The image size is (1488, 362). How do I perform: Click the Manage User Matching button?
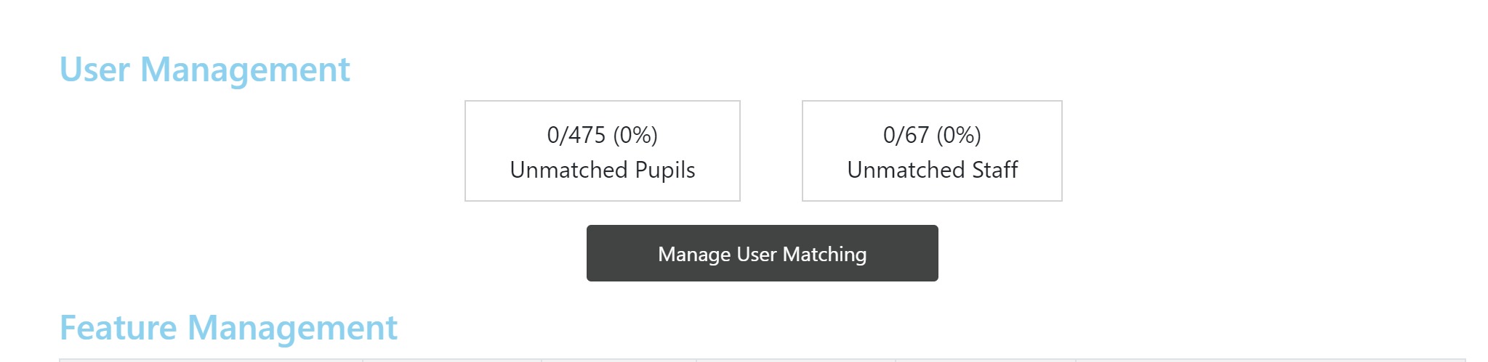[762, 253]
